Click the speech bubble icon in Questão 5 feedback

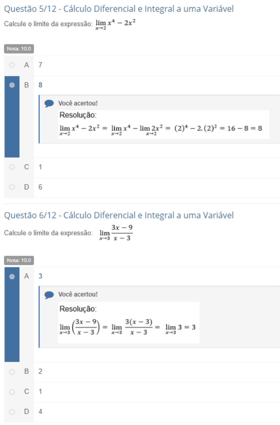[x=49, y=103]
